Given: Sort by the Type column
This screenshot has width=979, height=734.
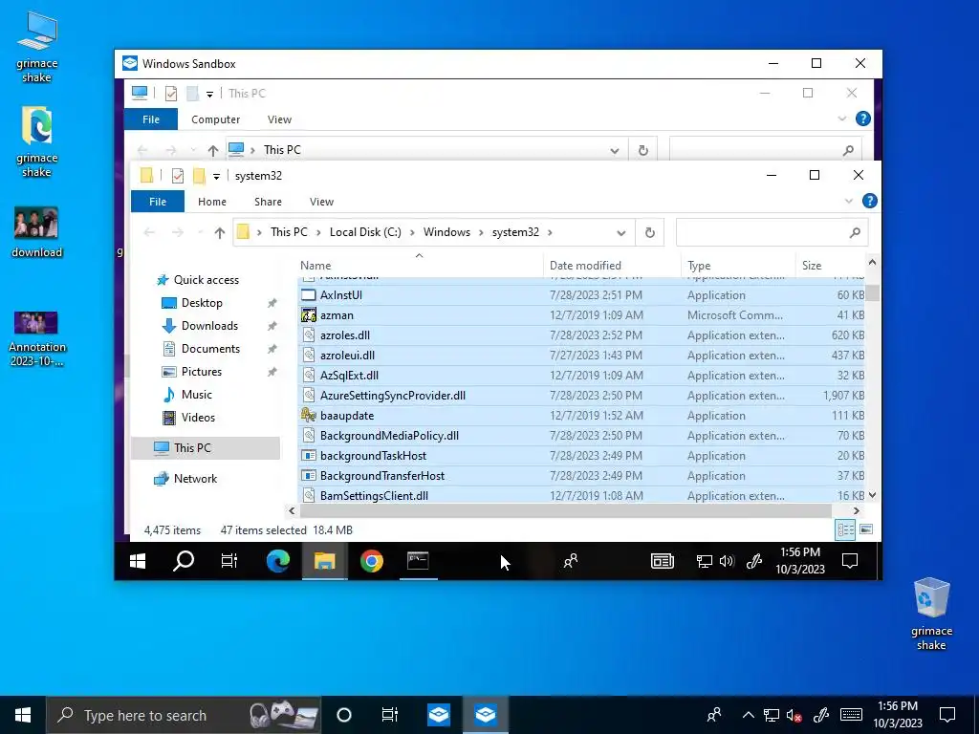Looking at the screenshot, I should [739, 266].
